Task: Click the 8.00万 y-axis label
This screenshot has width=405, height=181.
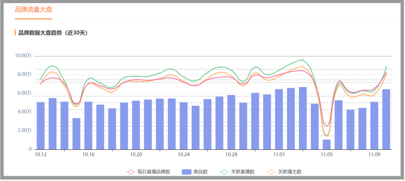Action: point(24,74)
